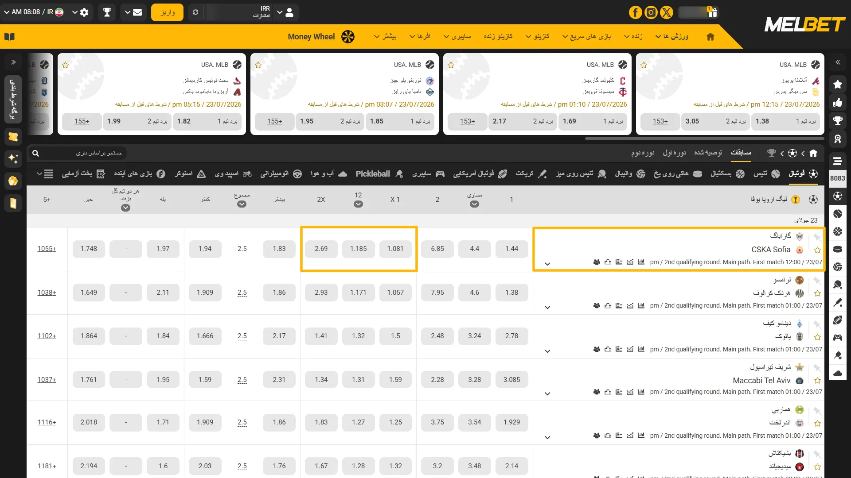Open the settings gear dropdown

[80, 12]
